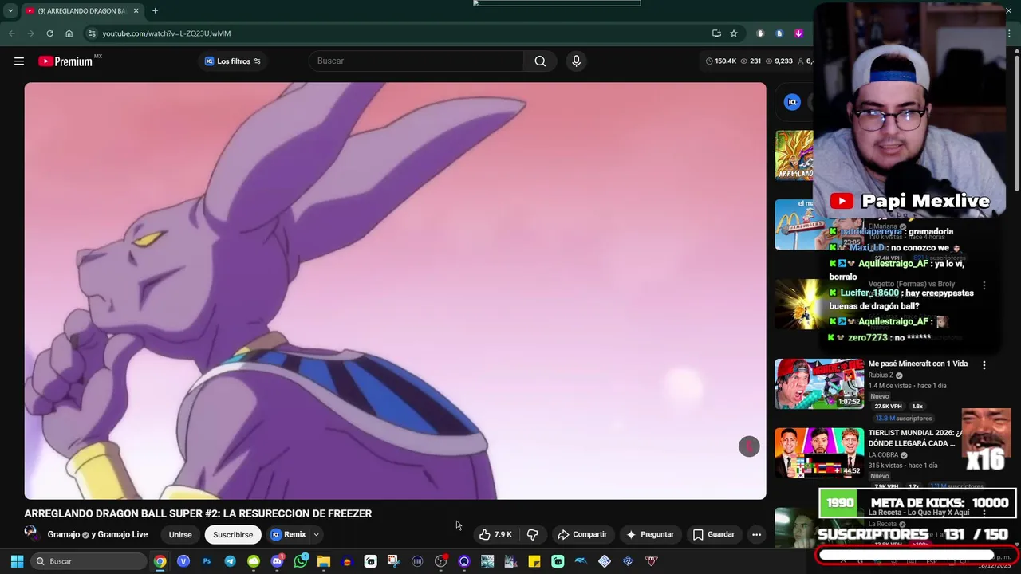Open Photoshop from the taskbar
The height and width of the screenshot is (574, 1021).
pos(207,561)
